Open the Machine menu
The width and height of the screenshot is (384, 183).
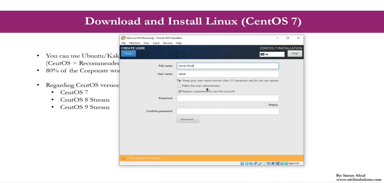[x=135, y=43]
